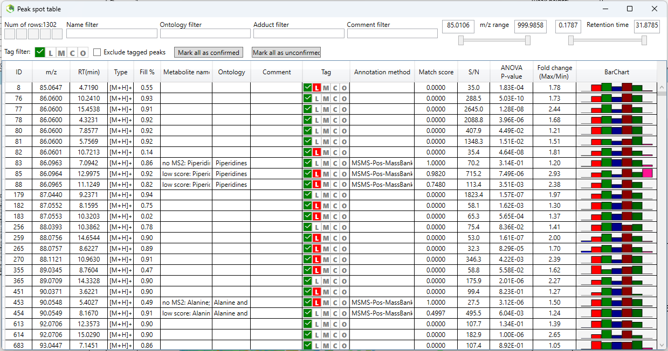Viewport: 668px width, 351px height.
Task: Sort by the Annotation method column header
Action: pos(382,72)
